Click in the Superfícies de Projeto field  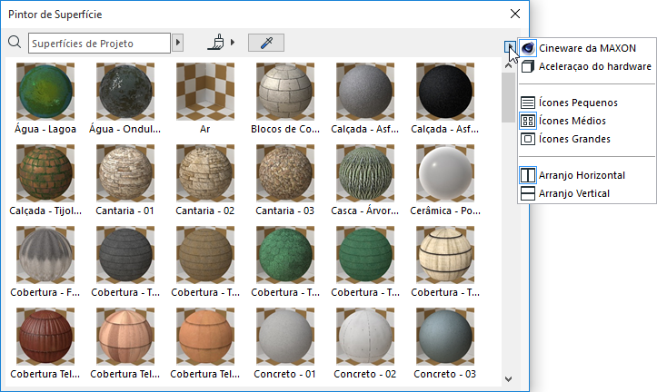99,43
